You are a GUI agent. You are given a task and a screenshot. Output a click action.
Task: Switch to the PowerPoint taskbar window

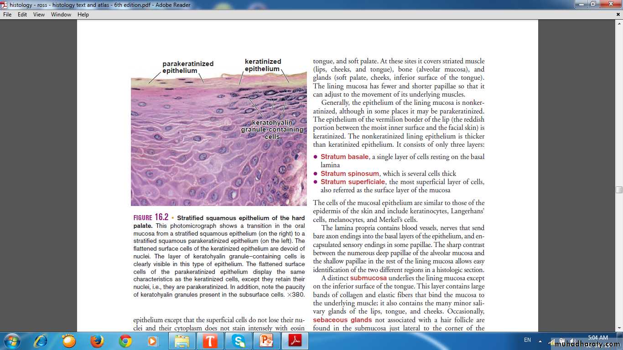click(266, 341)
